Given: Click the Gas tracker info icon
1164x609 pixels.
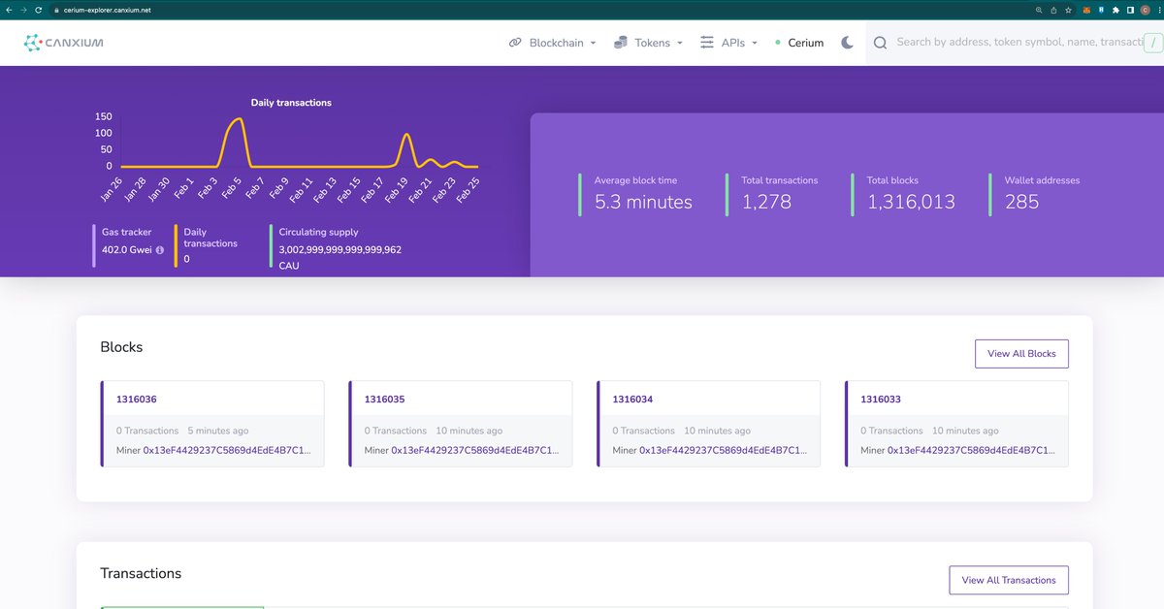Looking at the screenshot, I should click(159, 250).
